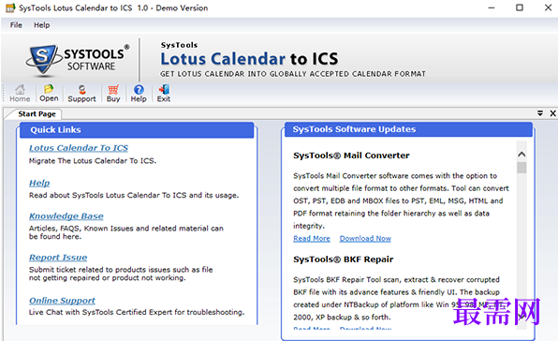
Task: Click Download Now under Mail Converter
Action: pos(365,239)
